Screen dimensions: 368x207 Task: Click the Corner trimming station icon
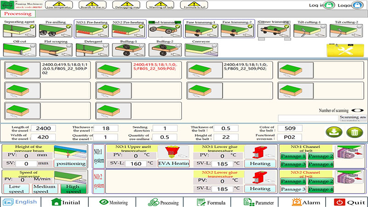(x=271, y=30)
